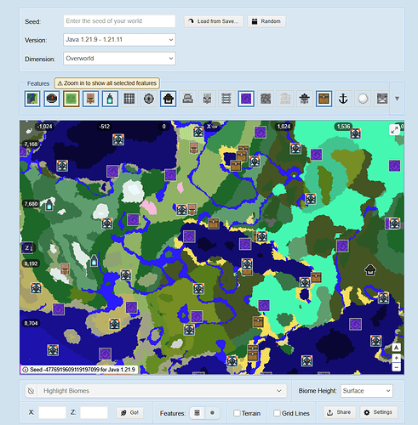Enable the Pillager Outpost feature icon

(x=304, y=99)
